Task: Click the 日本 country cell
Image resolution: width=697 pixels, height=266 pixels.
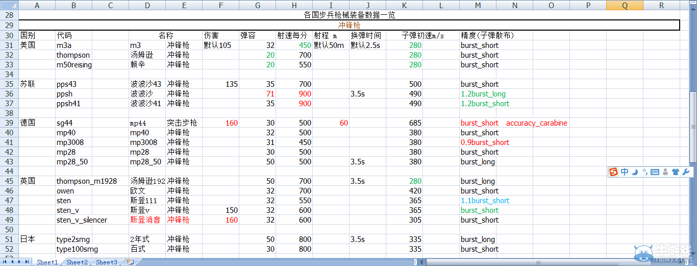Action: 37,239
